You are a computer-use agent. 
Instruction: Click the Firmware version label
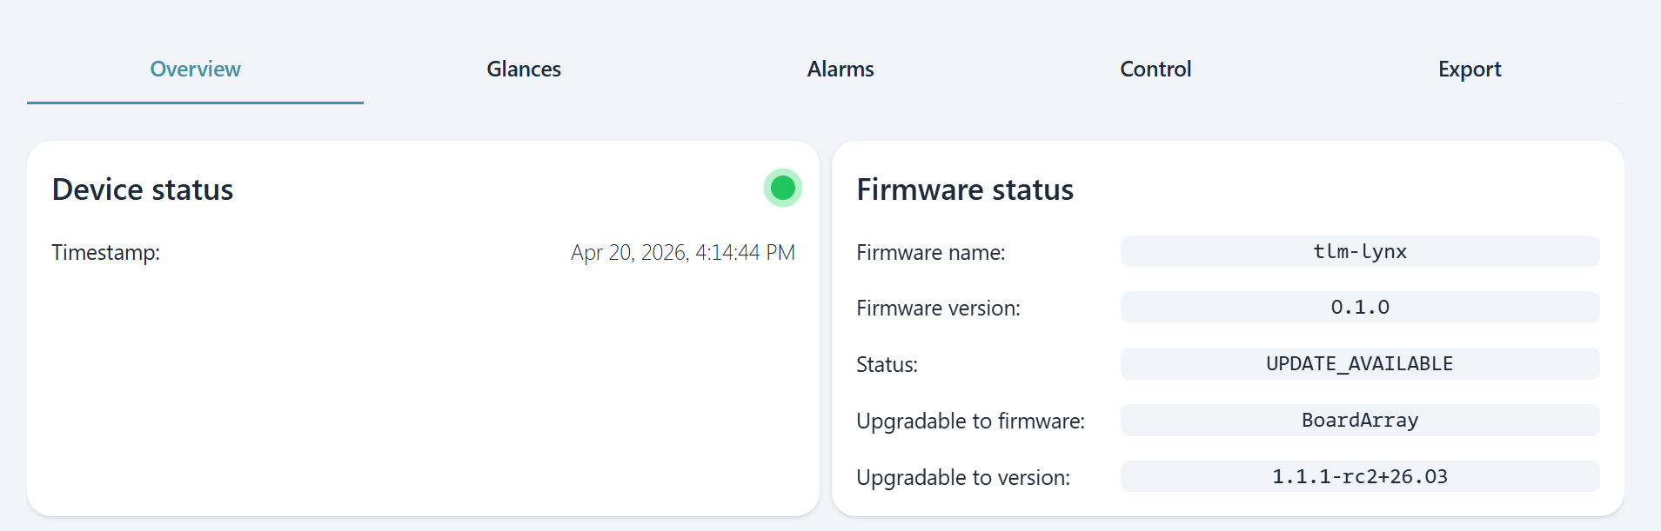[x=938, y=309]
